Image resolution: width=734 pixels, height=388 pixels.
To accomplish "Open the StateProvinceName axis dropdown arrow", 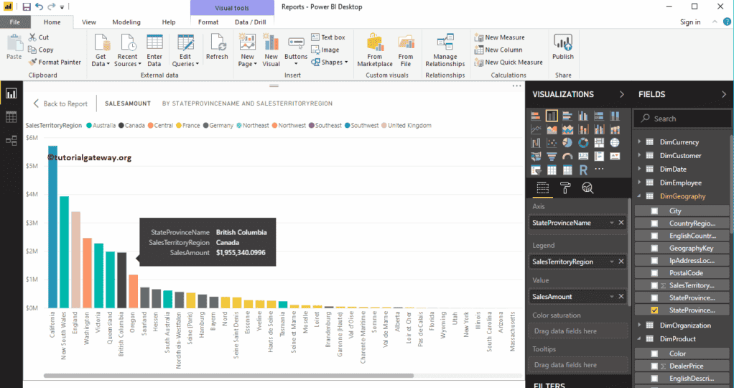I will [x=611, y=223].
